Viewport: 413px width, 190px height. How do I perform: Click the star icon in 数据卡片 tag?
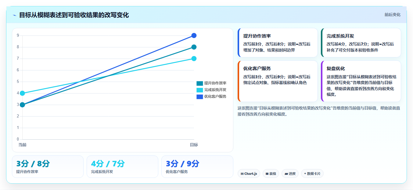click(x=305, y=174)
